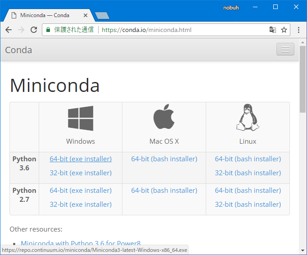The image size is (307, 255).
Task: Download Python 3.6 Windows 64-bit exe installer
Action: (x=81, y=159)
